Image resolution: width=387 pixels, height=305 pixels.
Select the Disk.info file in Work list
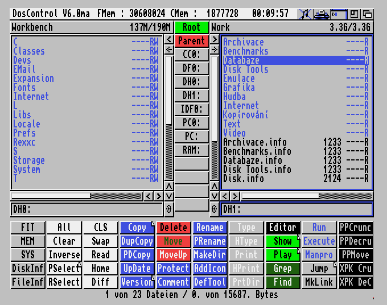coord(296,179)
